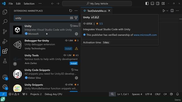
Task: Select the Unity extension by Microsoft
Action: (45, 30)
